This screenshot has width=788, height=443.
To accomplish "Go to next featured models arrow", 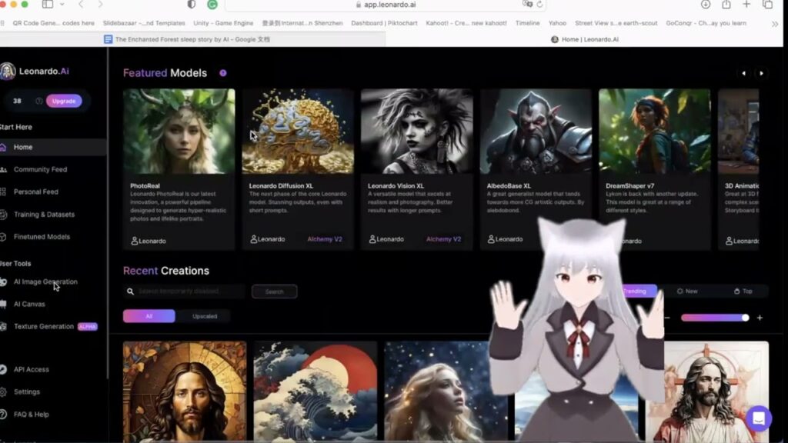I will pyautogui.click(x=761, y=73).
